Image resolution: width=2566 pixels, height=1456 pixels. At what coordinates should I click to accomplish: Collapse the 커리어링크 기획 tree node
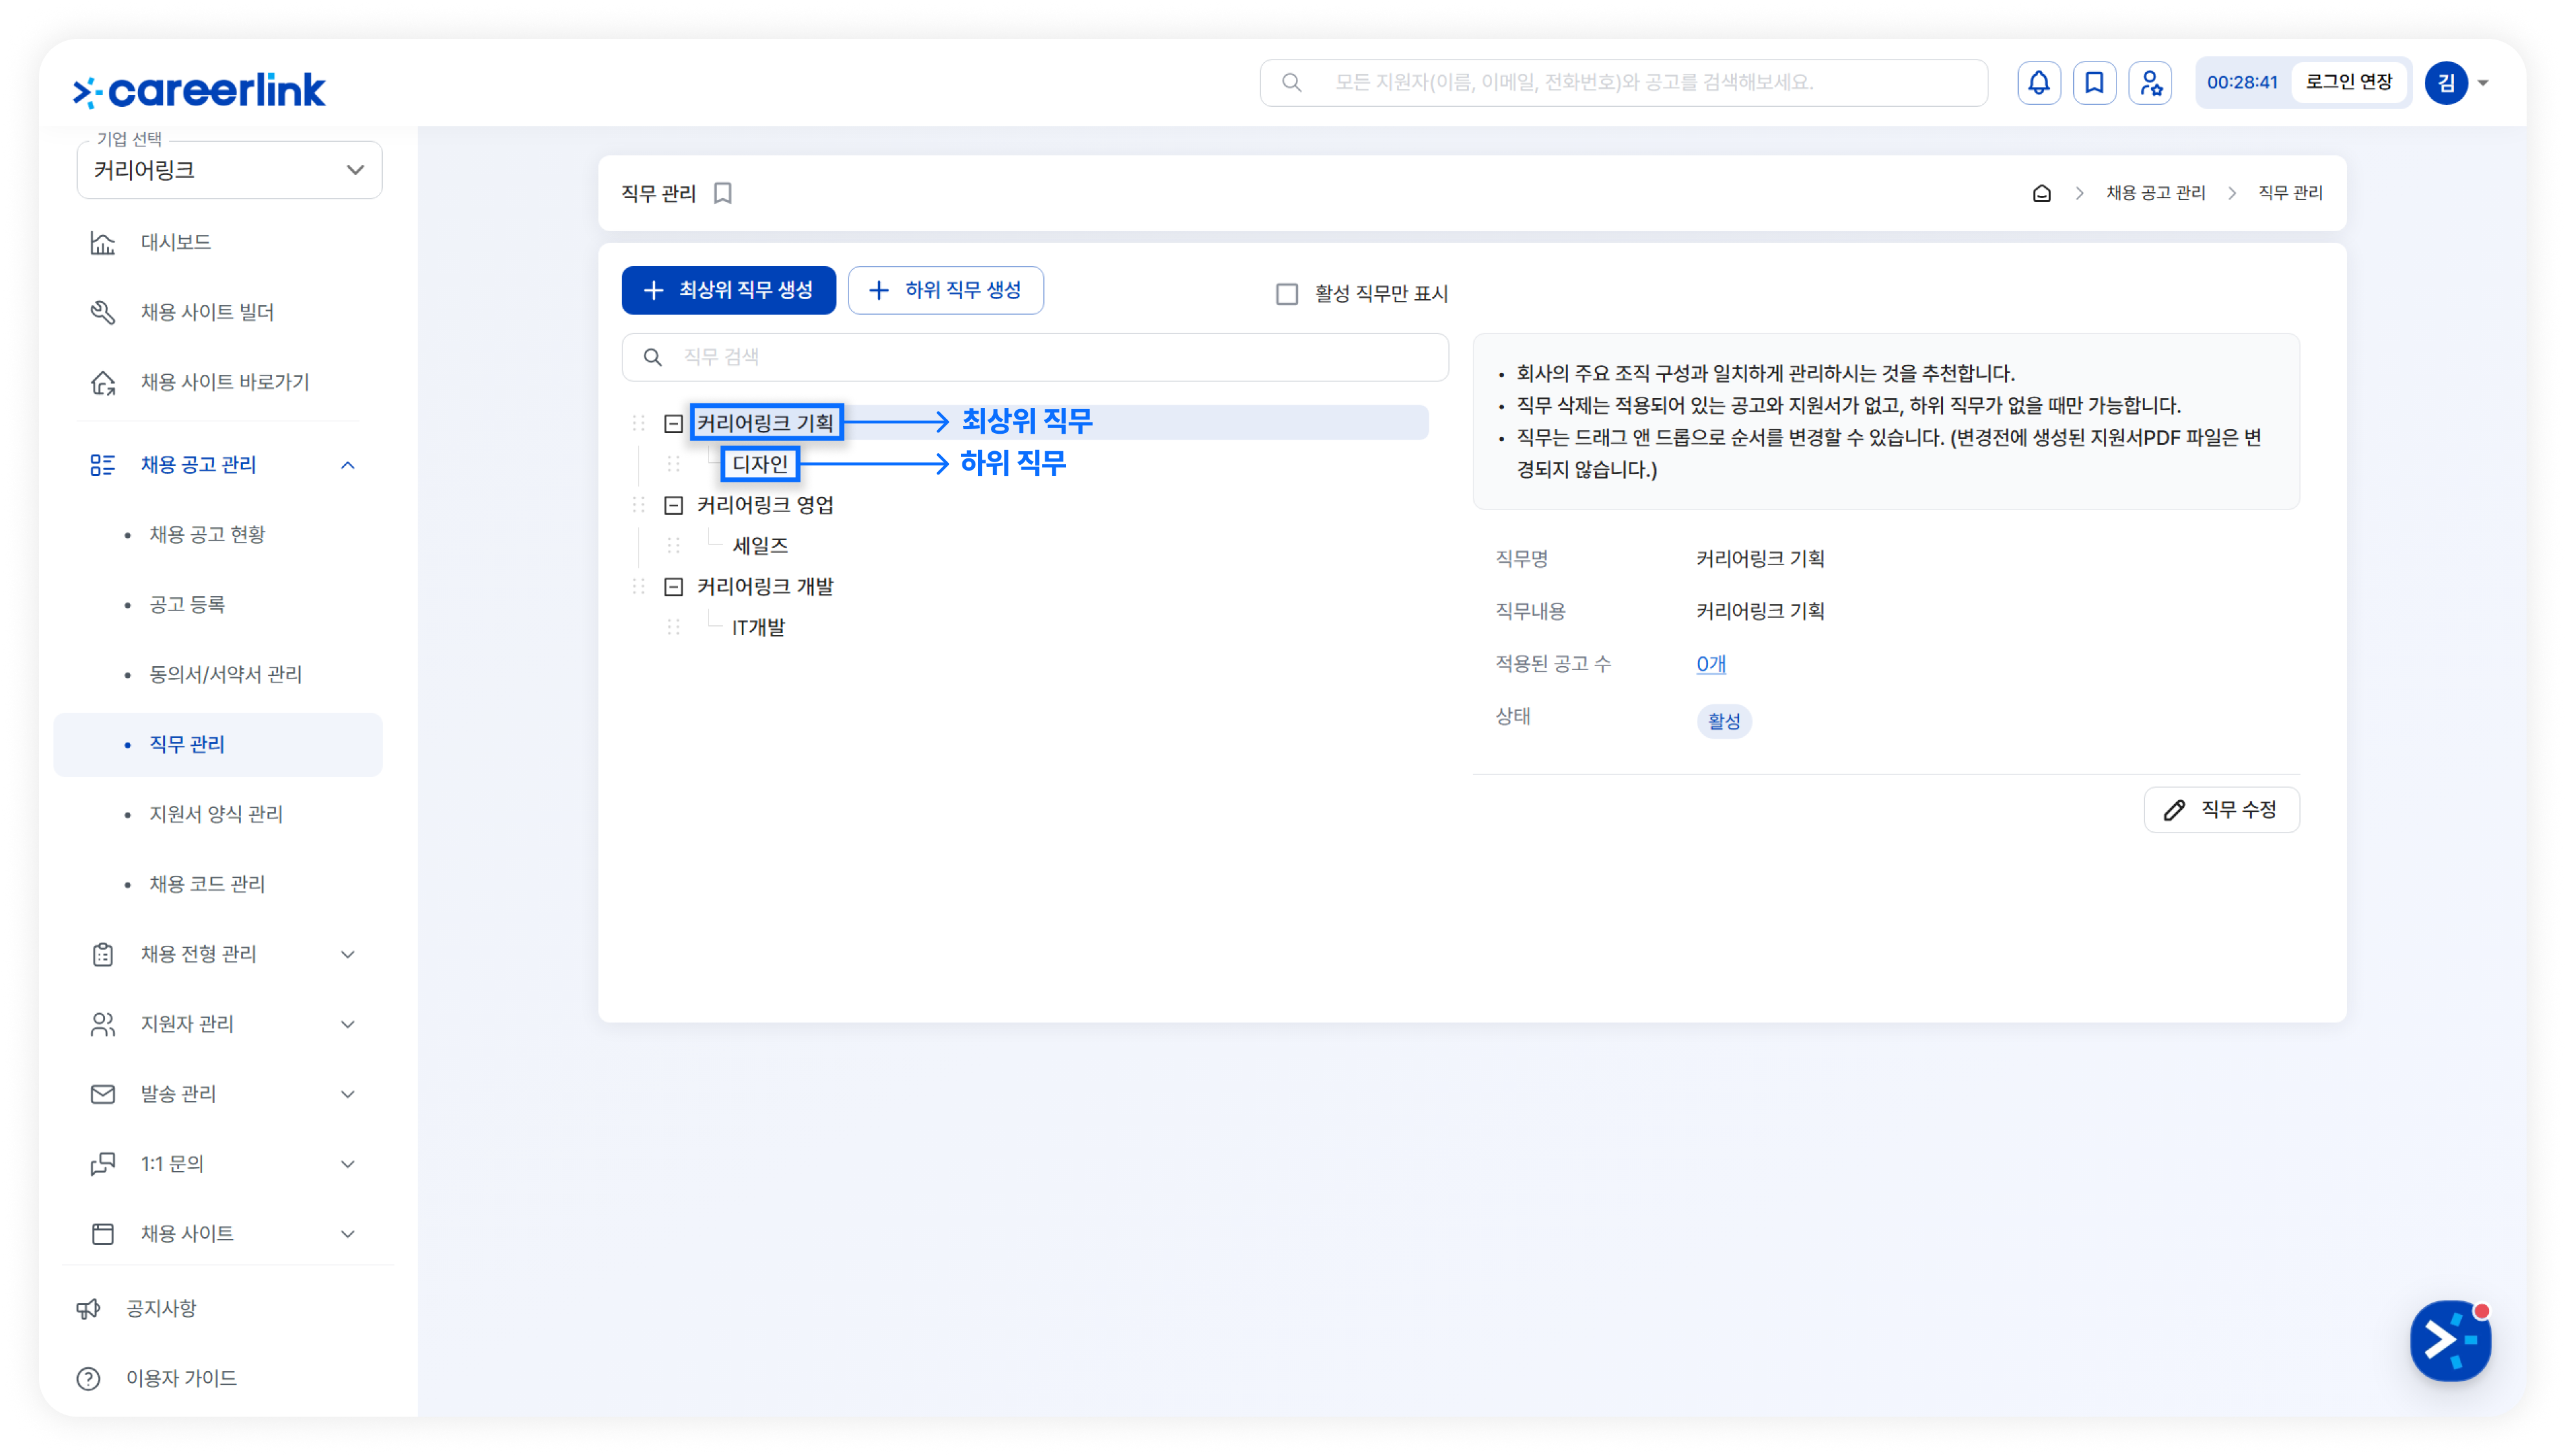(674, 424)
